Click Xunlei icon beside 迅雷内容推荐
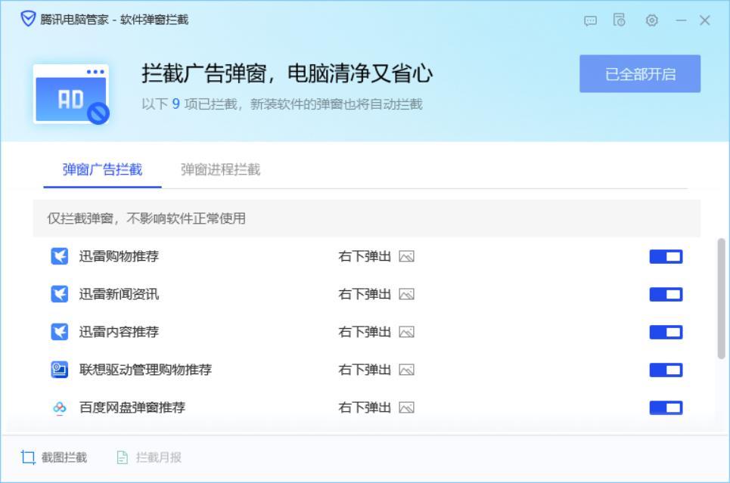The width and height of the screenshot is (730, 483). [x=60, y=332]
